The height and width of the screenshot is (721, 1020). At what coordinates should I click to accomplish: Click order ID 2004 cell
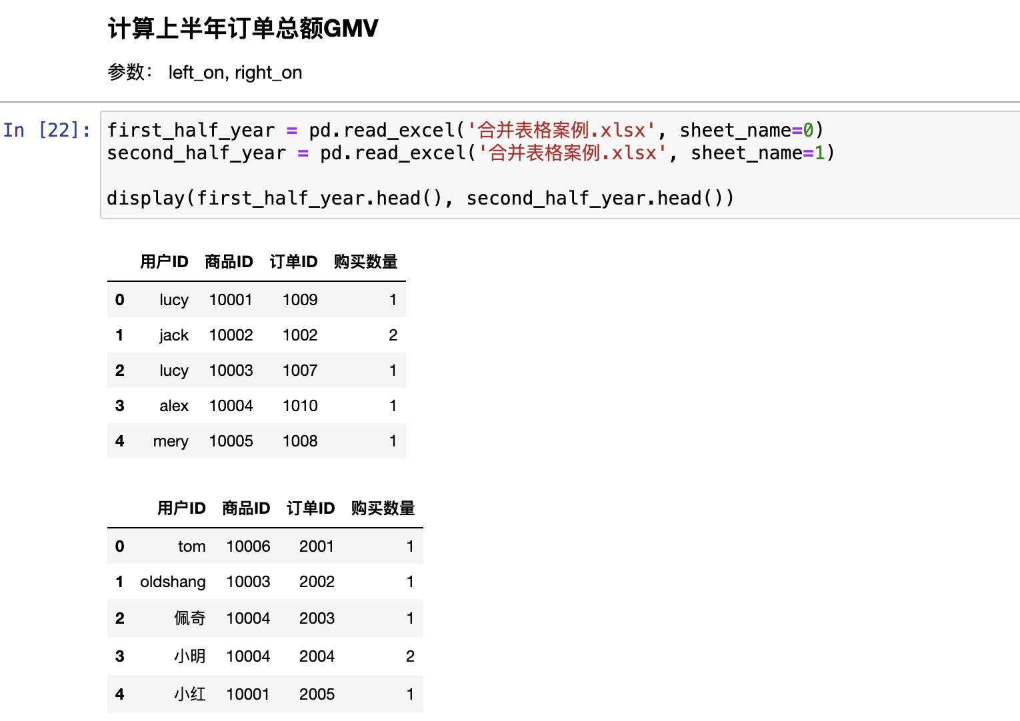[x=317, y=656]
